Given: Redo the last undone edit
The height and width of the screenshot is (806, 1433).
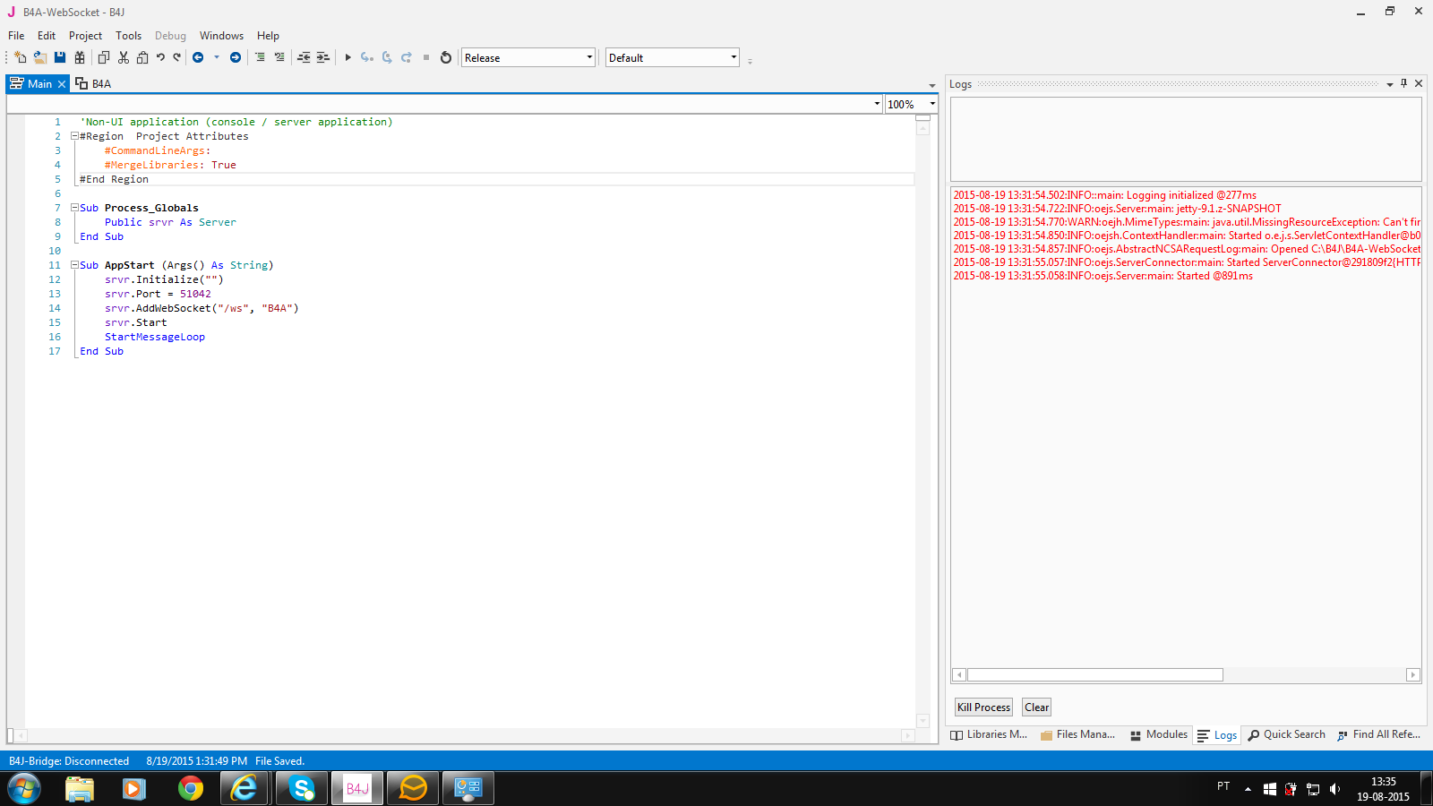Looking at the screenshot, I should coord(177,57).
